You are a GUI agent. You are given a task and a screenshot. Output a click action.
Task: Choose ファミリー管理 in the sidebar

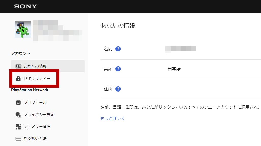click(x=37, y=127)
